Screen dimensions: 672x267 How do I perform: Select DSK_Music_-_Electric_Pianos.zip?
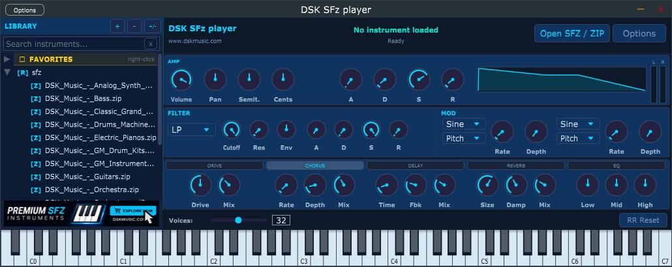pyautogui.click(x=100, y=137)
